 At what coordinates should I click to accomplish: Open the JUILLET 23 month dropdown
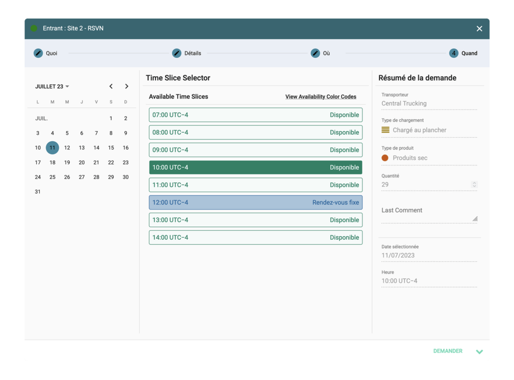52,86
